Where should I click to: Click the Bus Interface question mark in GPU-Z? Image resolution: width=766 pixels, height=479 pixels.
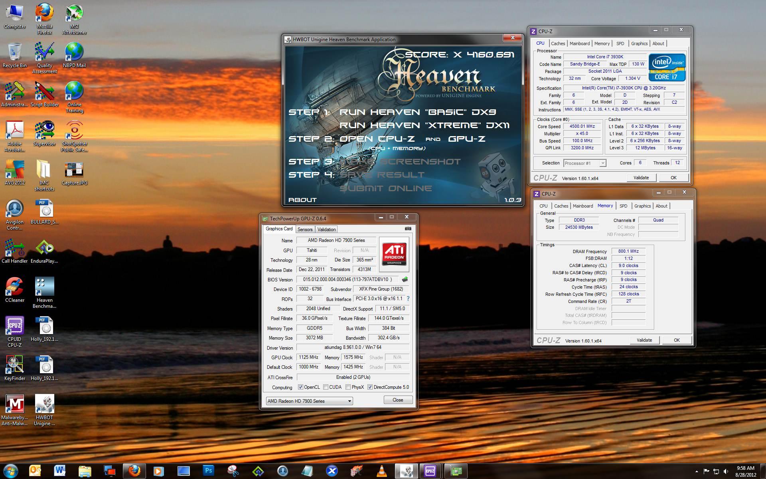click(408, 299)
